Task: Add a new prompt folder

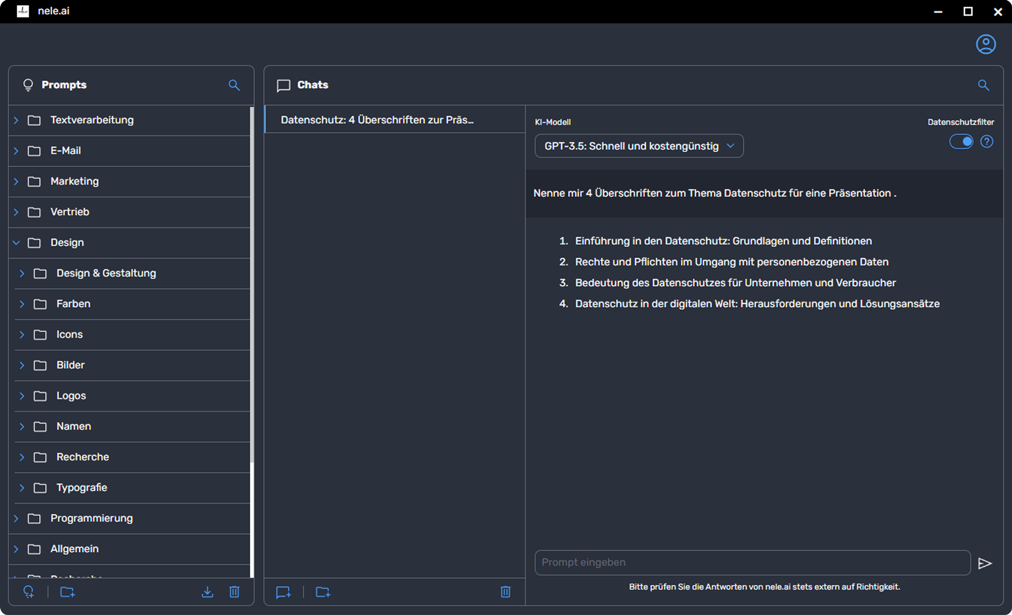Action: point(67,592)
